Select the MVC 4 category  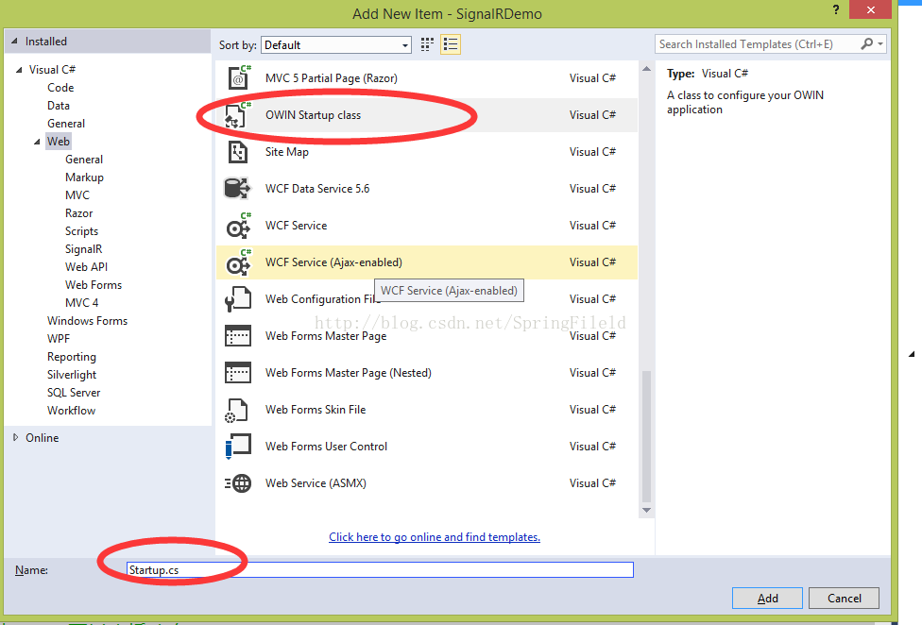[82, 302]
